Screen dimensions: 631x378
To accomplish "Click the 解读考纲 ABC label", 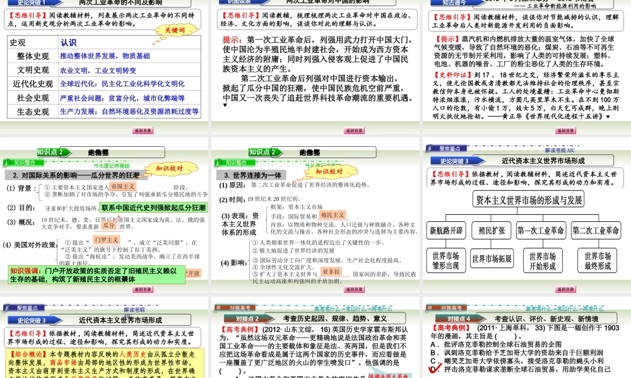I will coord(560,150).
